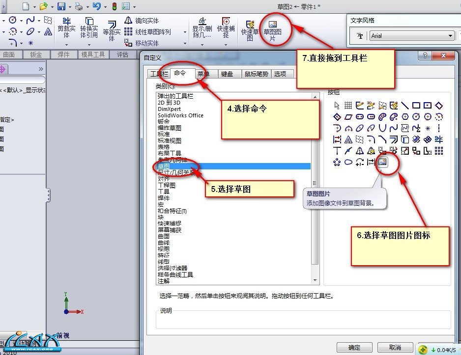461x355 pixels.
Task: Open the 钣金 ribbon tab
Action: [36, 55]
